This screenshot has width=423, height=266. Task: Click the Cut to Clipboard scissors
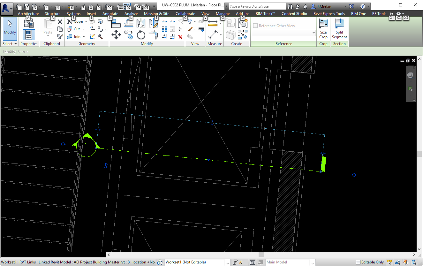pyautogui.click(x=60, y=21)
